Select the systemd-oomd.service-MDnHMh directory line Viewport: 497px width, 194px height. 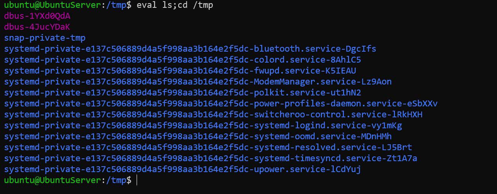(198, 137)
